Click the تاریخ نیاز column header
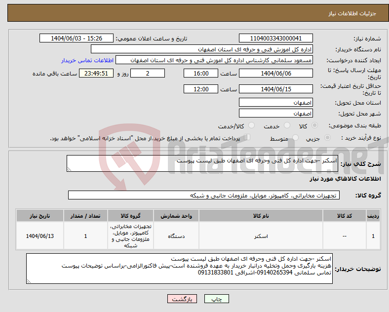 [x=40, y=216]
